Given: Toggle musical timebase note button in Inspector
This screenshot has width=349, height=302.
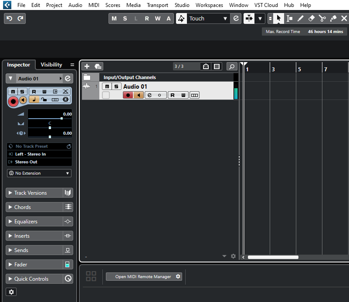Looking at the screenshot, I should tap(34, 100).
